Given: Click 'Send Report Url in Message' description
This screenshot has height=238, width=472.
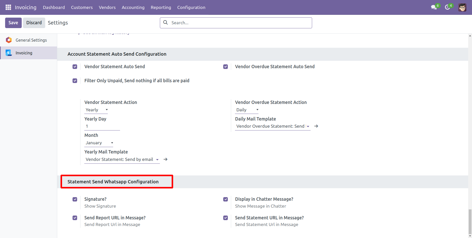Looking at the screenshot, I should pos(112,224).
